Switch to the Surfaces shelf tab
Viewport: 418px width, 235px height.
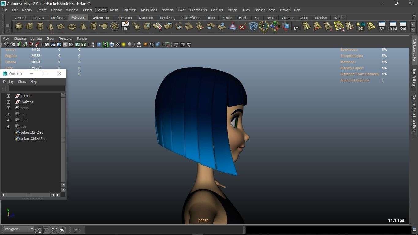[x=58, y=18]
